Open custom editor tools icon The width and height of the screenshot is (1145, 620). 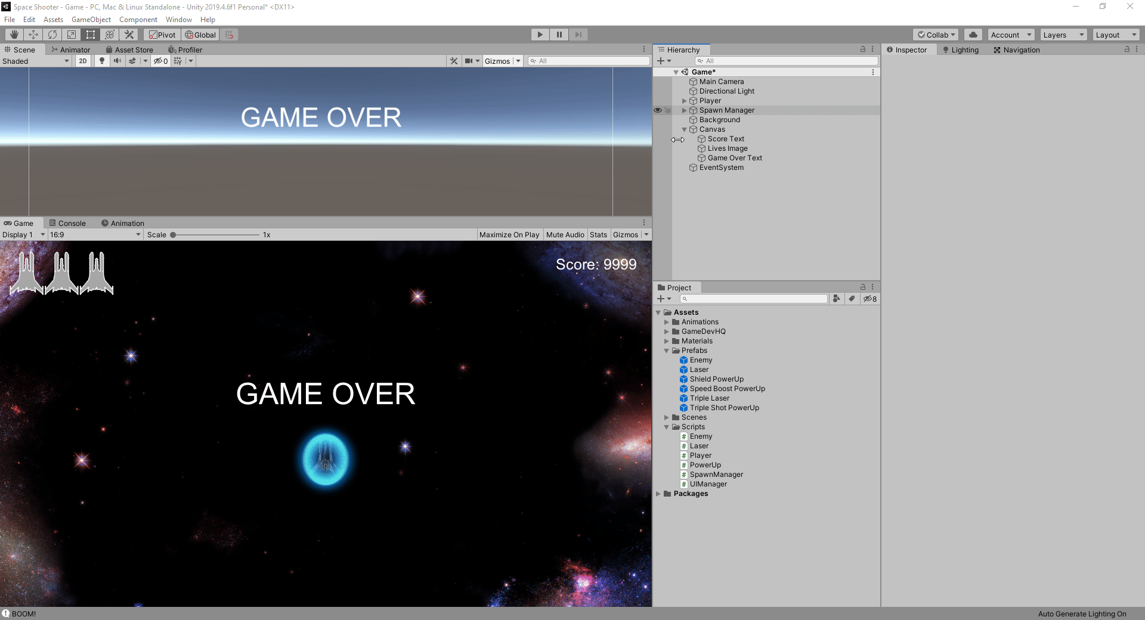point(129,35)
